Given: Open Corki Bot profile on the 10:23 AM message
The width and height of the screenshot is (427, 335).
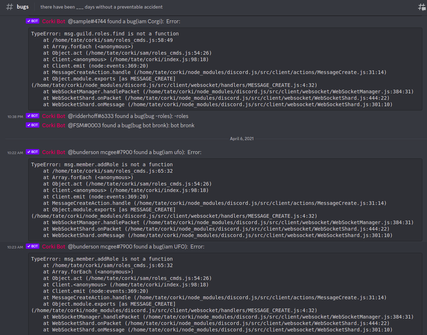Looking at the screenshot, I should (x=54, y=246).
